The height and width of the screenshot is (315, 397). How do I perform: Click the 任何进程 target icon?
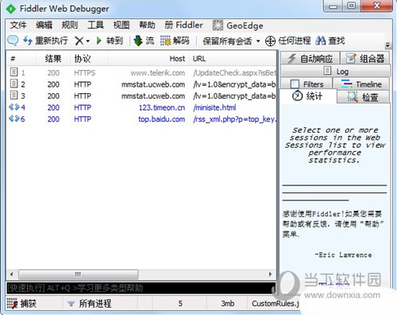coord(270,41)
